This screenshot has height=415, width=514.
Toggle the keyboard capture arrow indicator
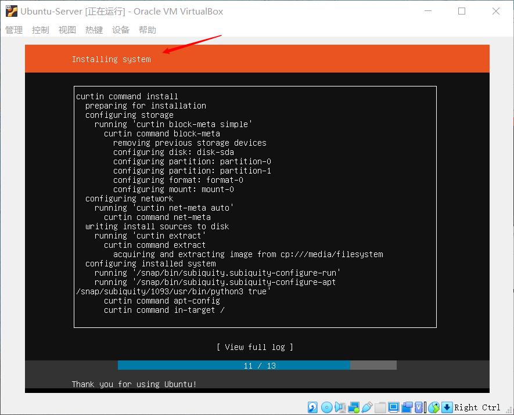[x=446, y=407]
